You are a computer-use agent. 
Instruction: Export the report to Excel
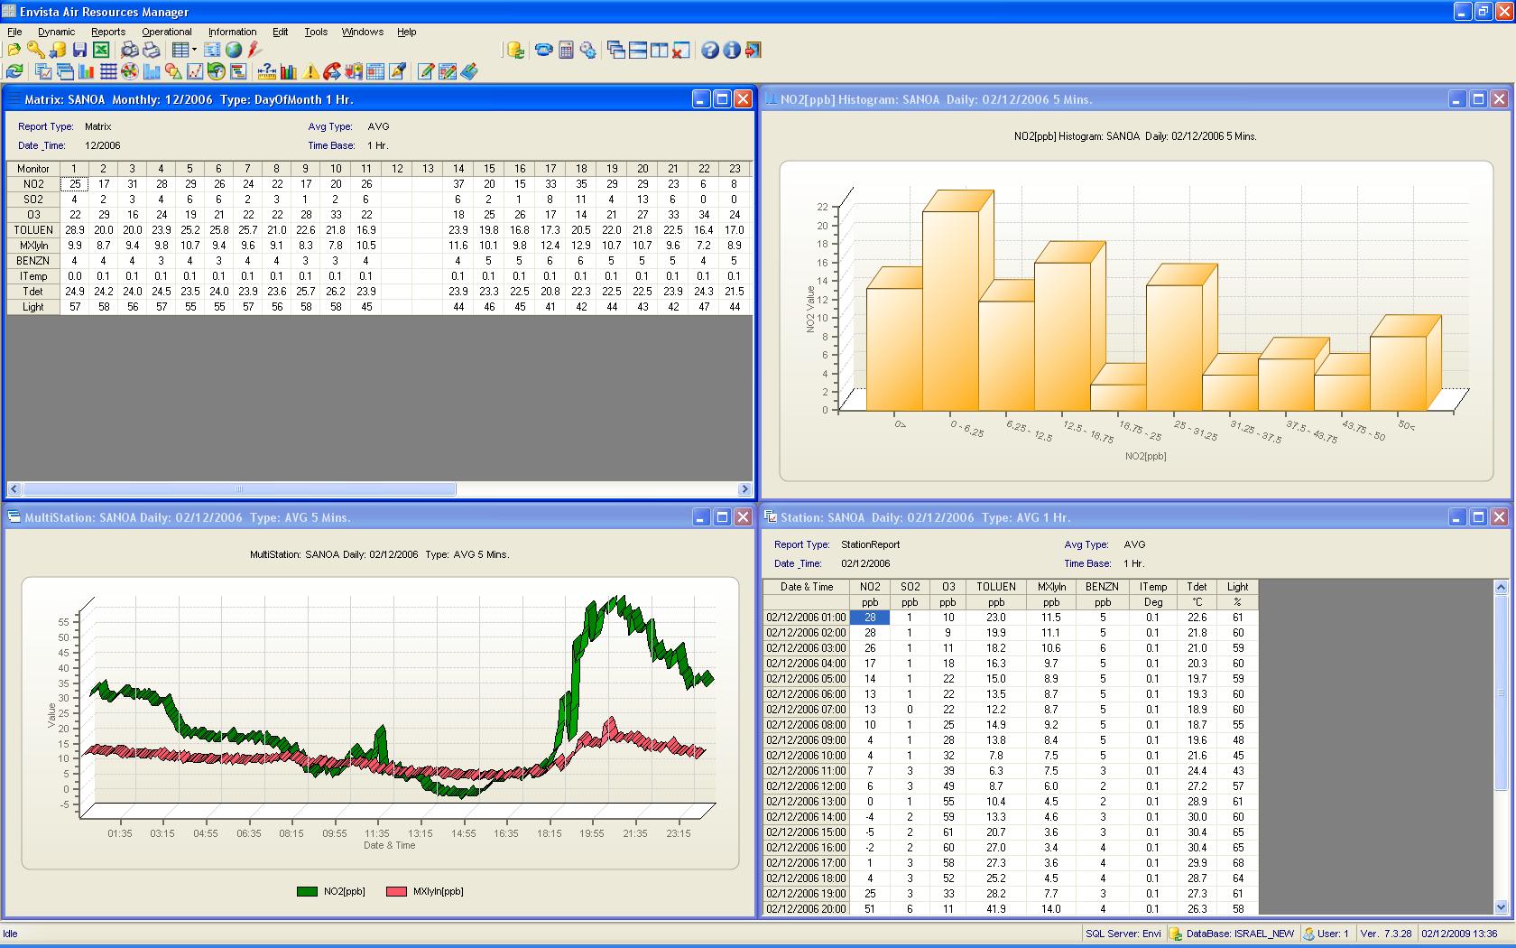[99, 51]
